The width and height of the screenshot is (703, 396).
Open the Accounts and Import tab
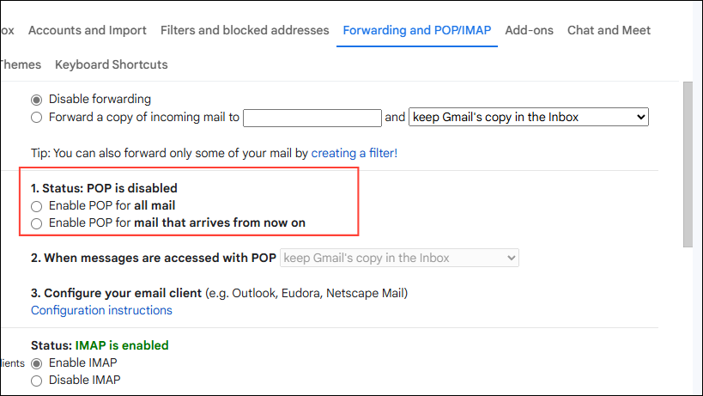point(87,30)
